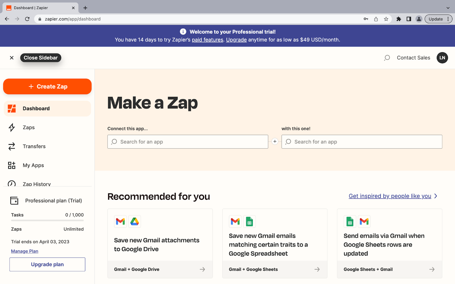Open the My Apps panel
The height and width of the screenshot is (284, 455).
tap(33, 165)
